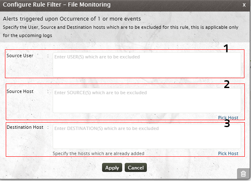This screenshot has height=181, width=251.
Task: Close the Configure Rule Filter dialog
Action: 244,5
